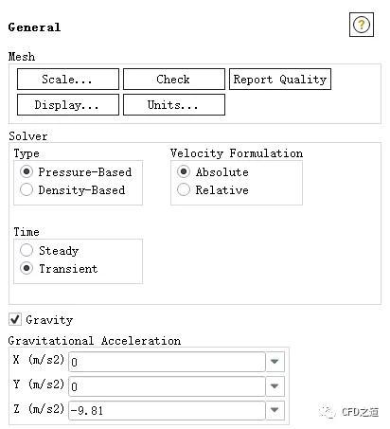
Task: Select the Pressure-Based solver type
Action: (x=27, y=171)
